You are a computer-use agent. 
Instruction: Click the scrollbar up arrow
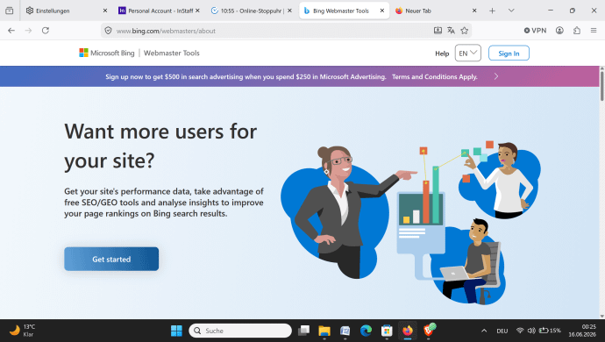pos(601,68)
